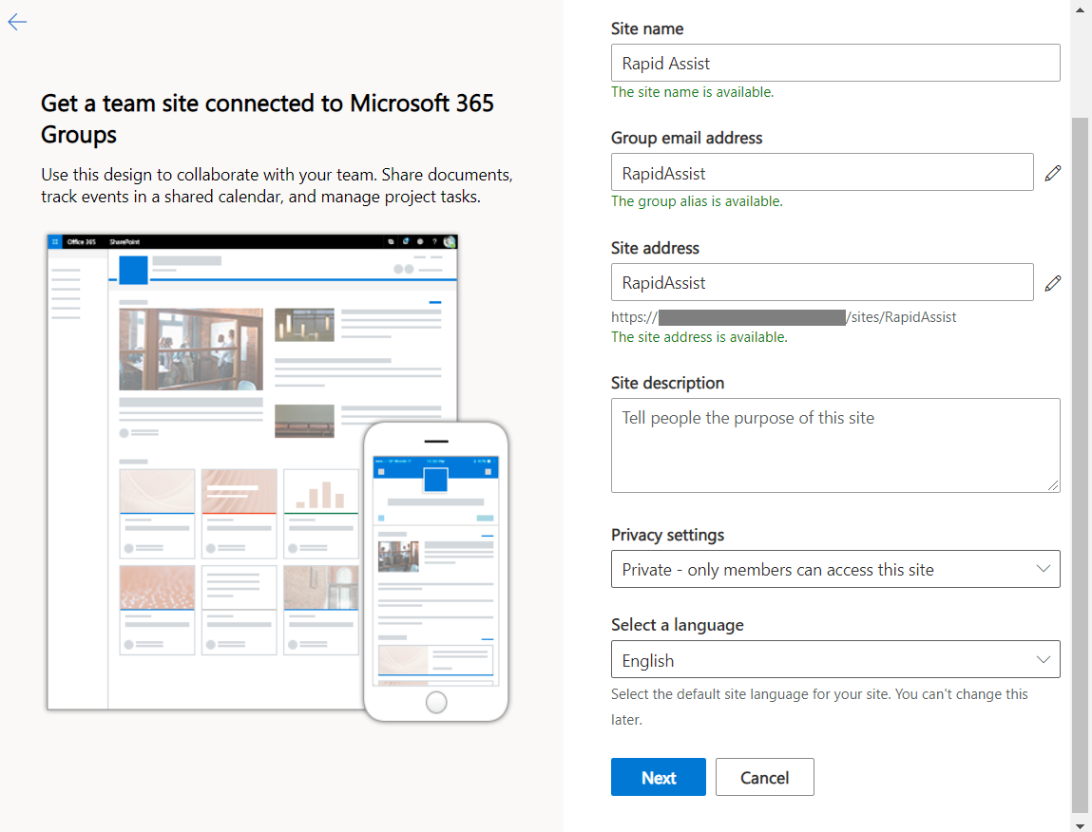1092x832 pixels.
Task: Click the default site language hint text
Action: pyautogui.click(x=819, y=707)
